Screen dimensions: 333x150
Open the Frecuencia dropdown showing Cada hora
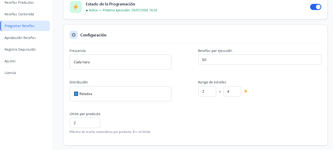pyautogui.click(x=120, y=62)
